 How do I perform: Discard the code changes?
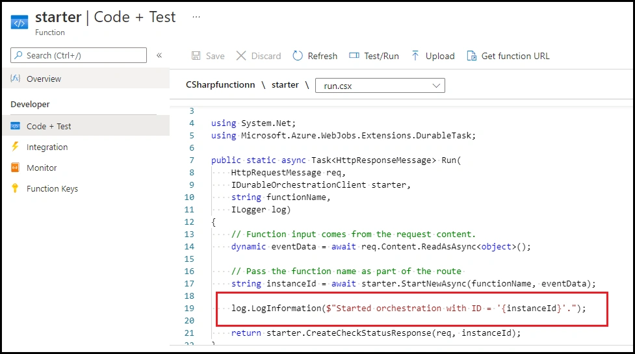[259, 56]
